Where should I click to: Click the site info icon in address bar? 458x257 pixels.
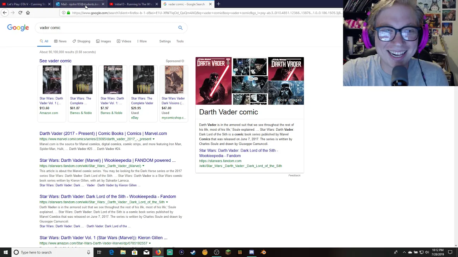point(63,13)
